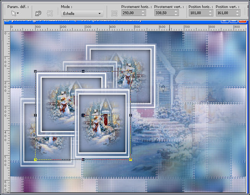250x195 pixels.
Task: Decrease the Position vert. value
Action: (237, 15)
